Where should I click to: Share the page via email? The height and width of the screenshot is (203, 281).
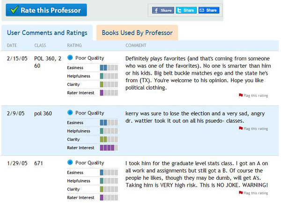208,10
